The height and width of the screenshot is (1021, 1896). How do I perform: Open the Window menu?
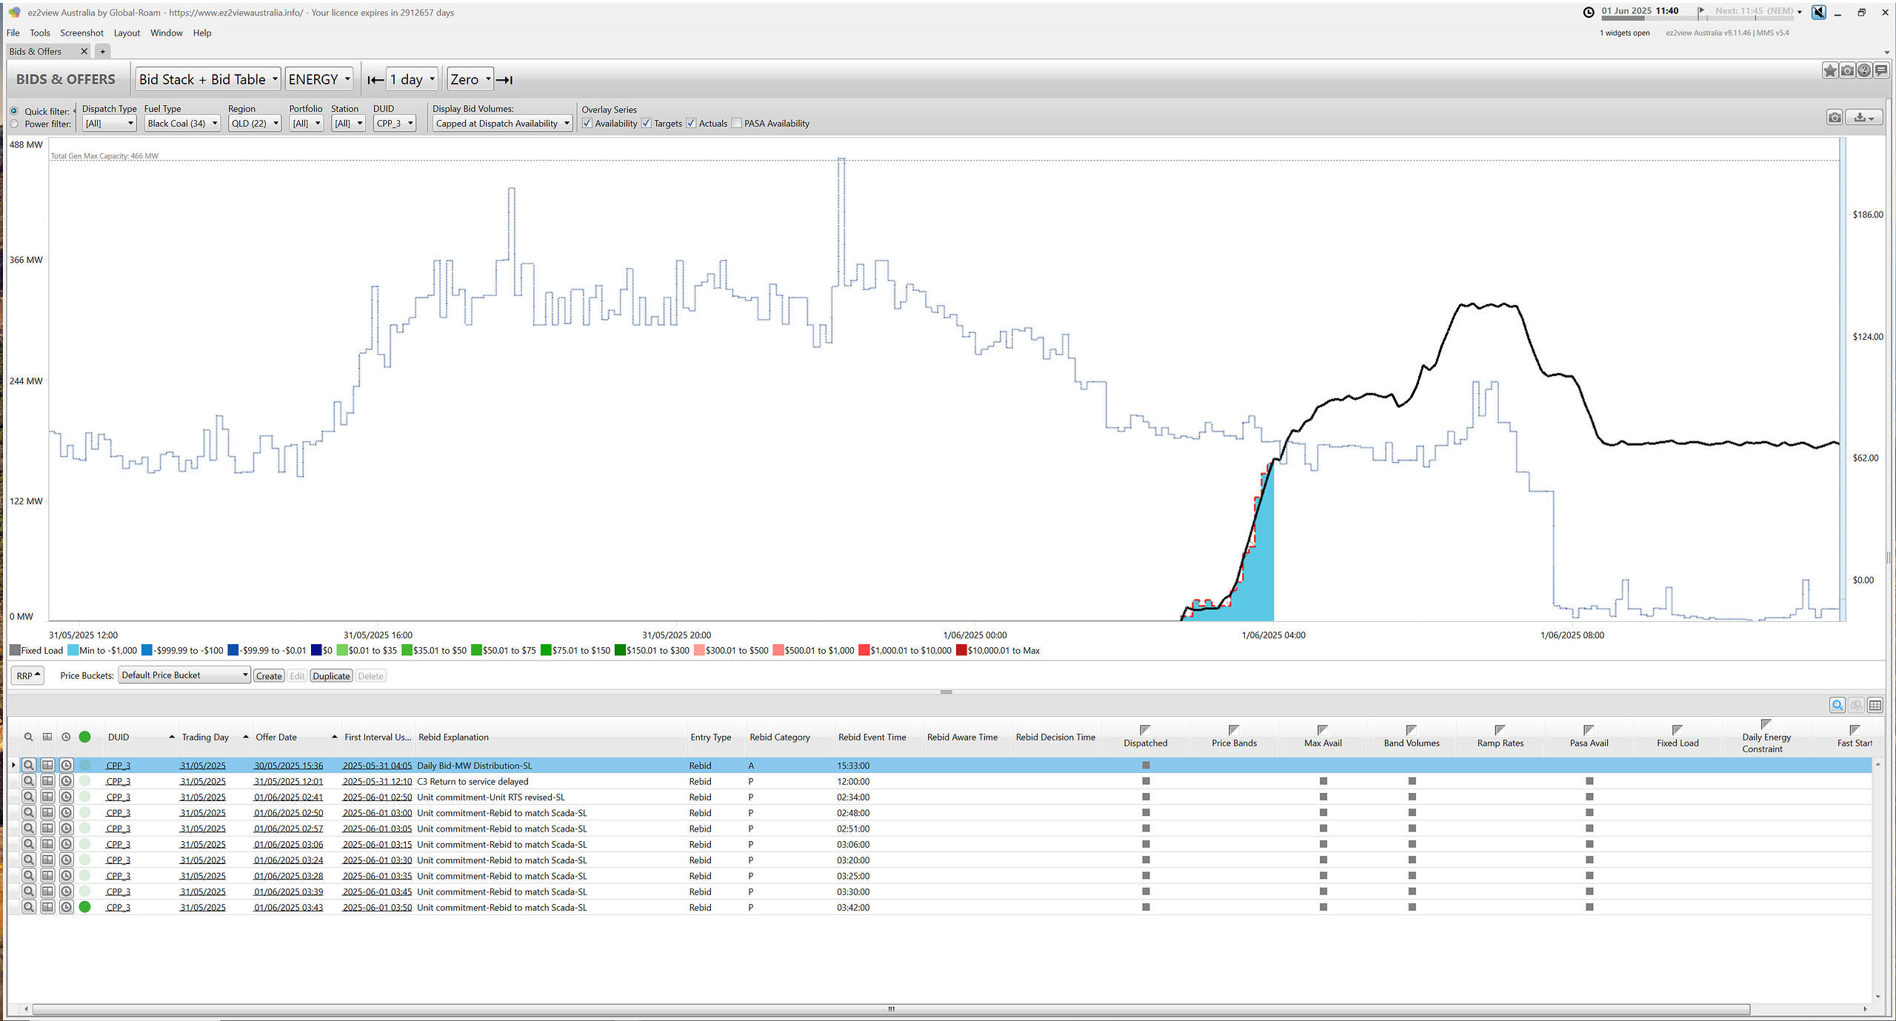coord(167,33)
